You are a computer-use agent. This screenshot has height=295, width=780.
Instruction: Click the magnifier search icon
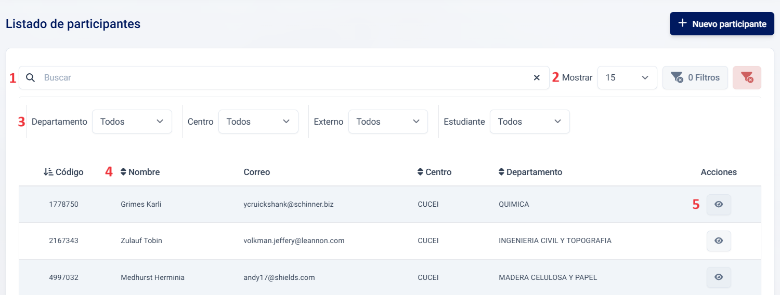coord(31,78)
